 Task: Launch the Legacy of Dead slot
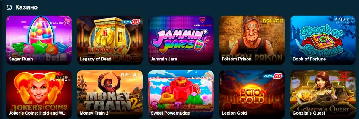pyautogui.click(x=110, y=40)
